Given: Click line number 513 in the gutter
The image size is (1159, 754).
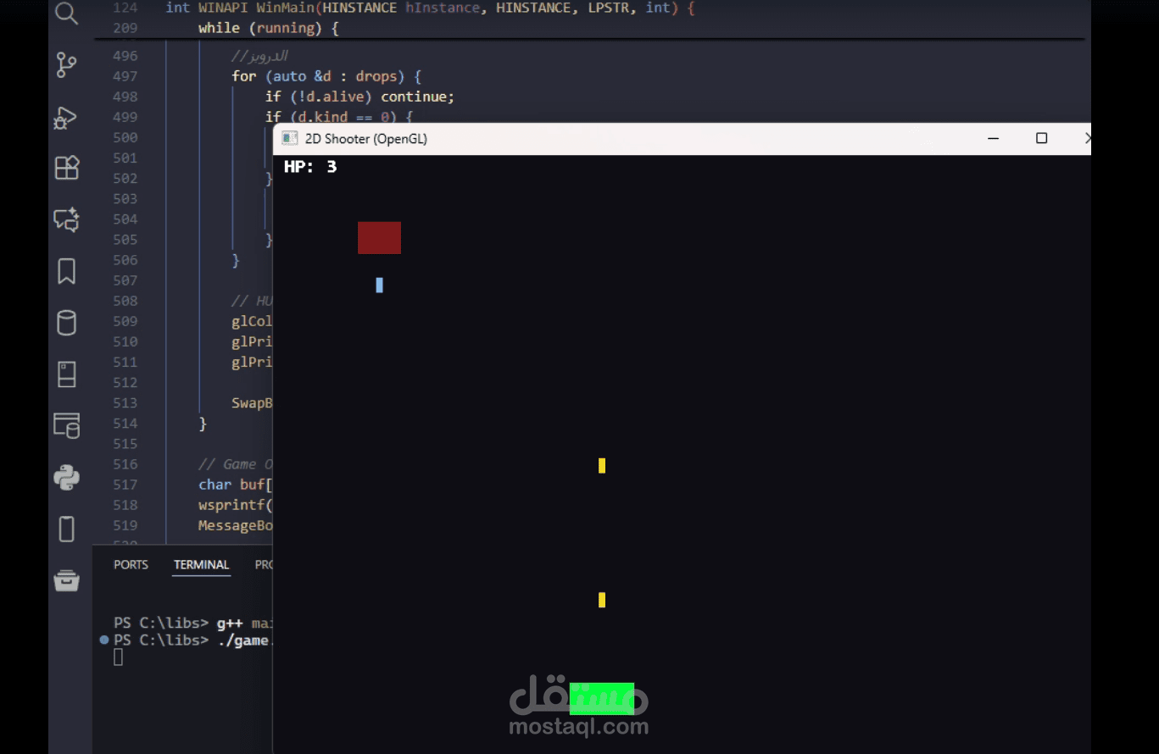Looking at the screenshot, I should (125, 403).
